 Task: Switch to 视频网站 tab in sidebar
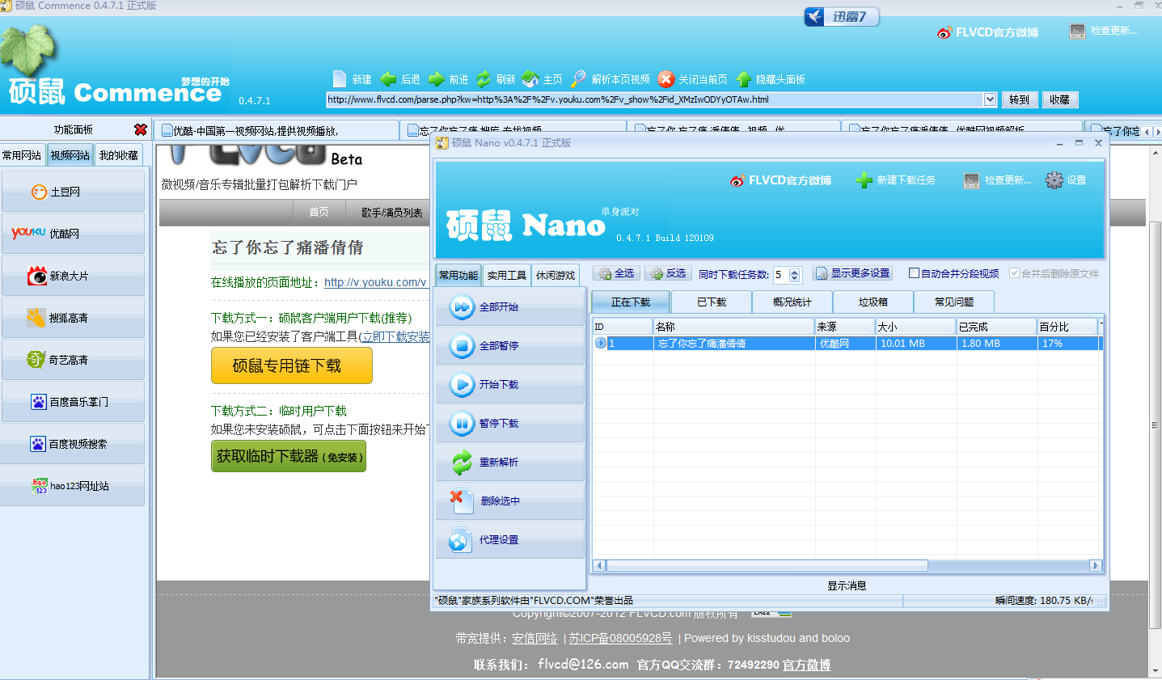pos(70,155)
